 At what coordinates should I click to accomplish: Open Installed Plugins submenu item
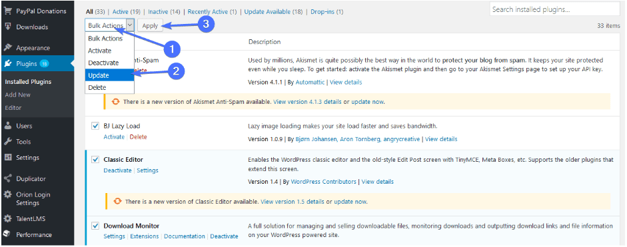coord(28,82)
